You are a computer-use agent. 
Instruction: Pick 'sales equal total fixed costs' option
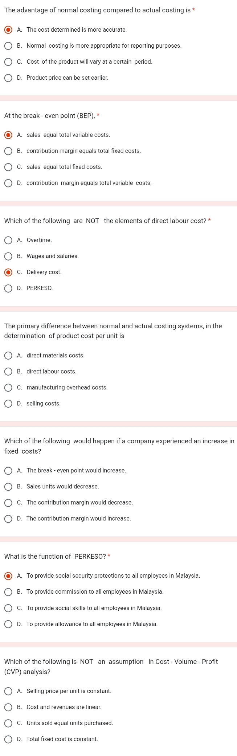click(8, 167)
